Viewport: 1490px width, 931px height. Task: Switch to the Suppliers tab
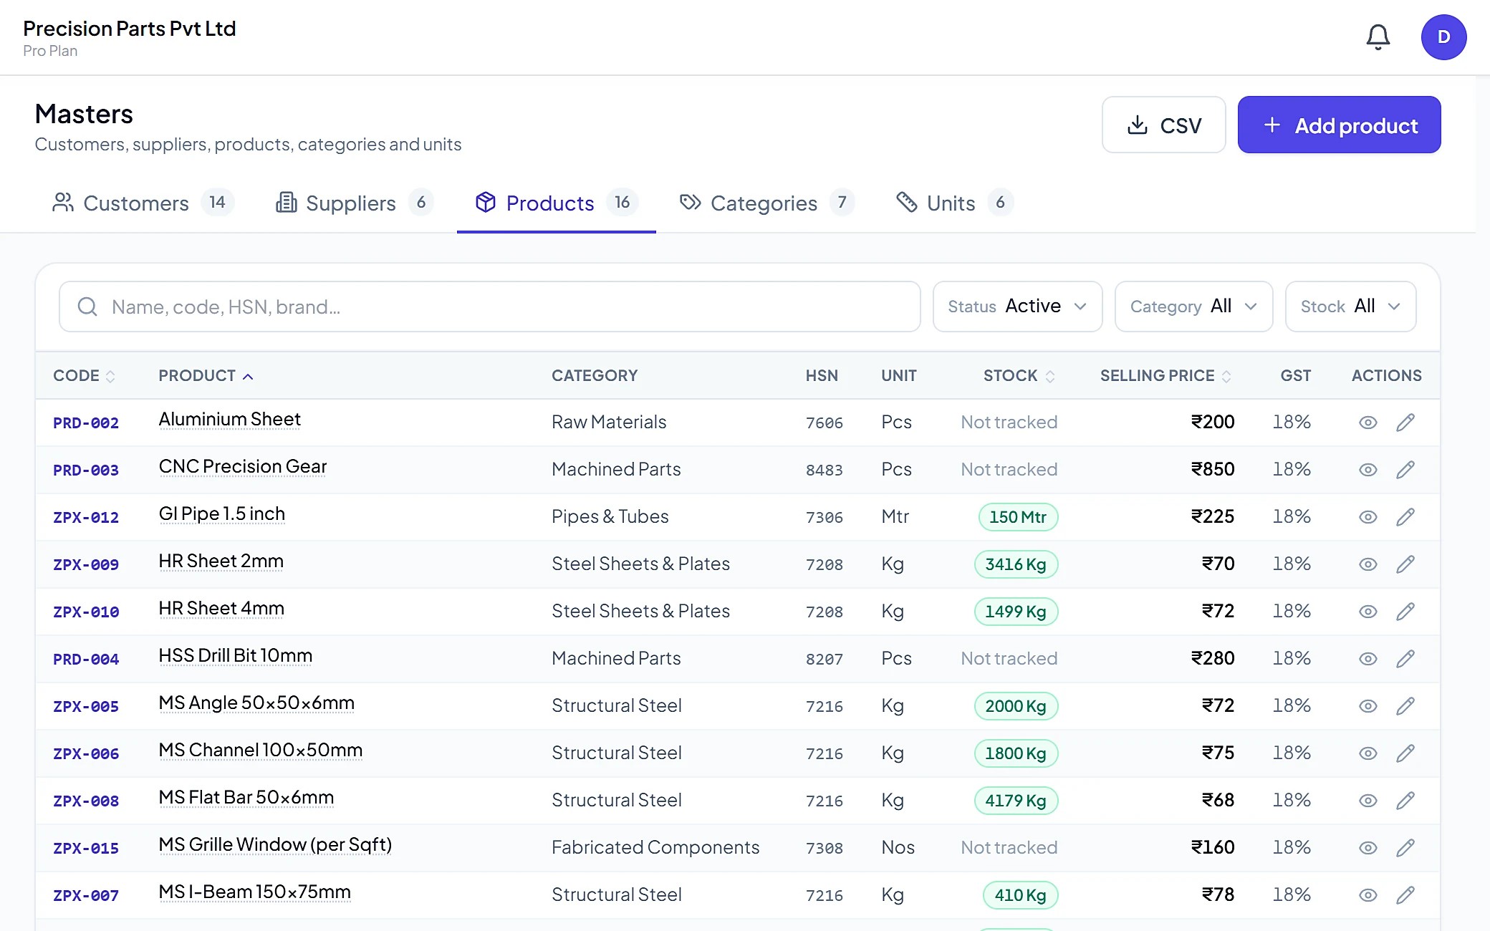point(354,203)
